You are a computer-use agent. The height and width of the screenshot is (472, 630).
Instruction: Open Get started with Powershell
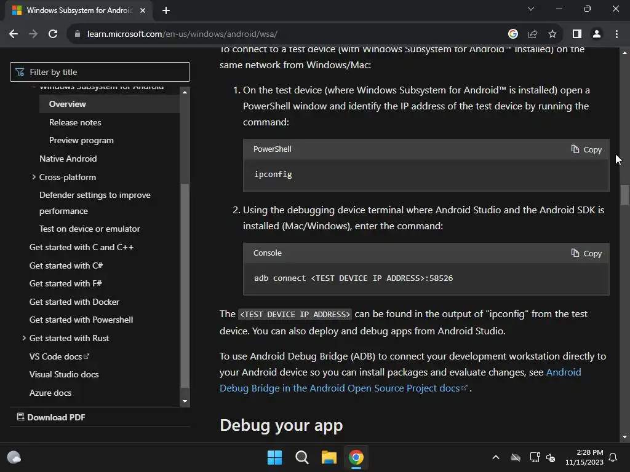point(81,320)
